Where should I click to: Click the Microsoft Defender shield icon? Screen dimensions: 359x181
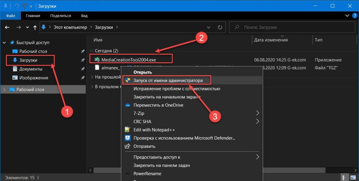coord(128,138)
